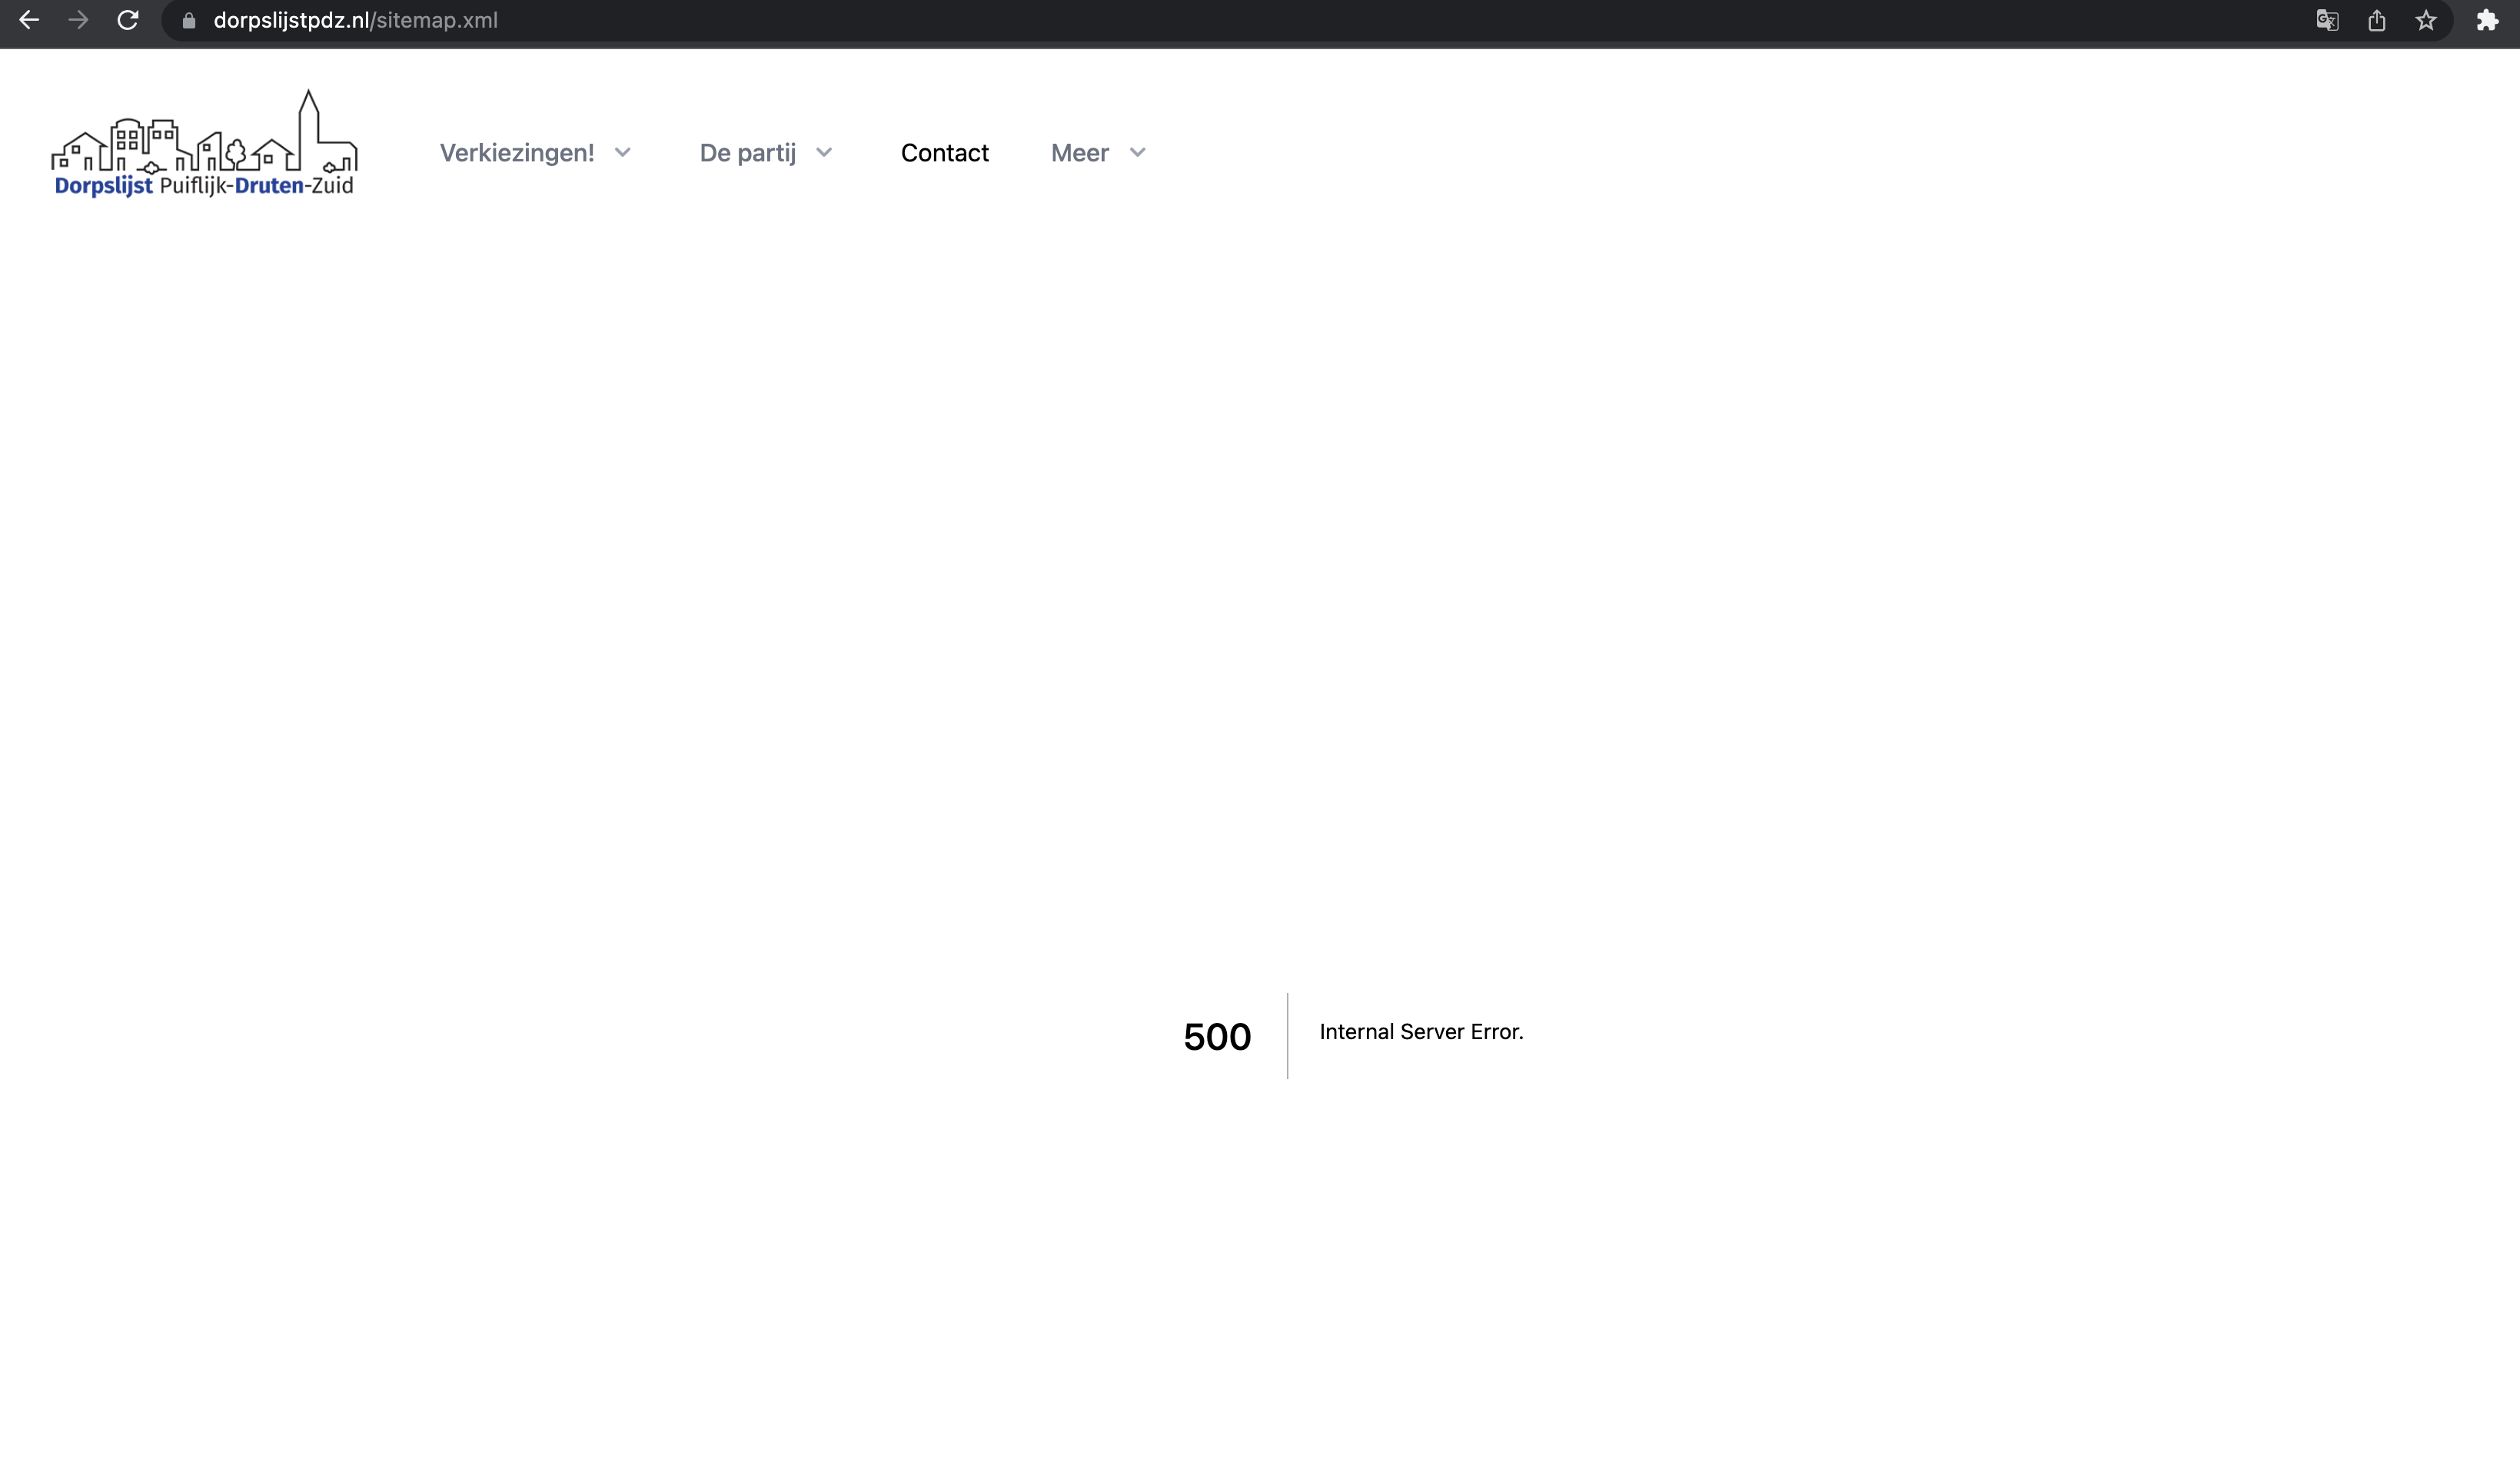Reload the current page
Viewport: 2520px width, 1468px height.
[128, 19]
